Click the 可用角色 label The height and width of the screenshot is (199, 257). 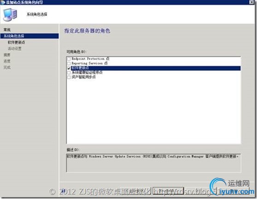(x=76, y=52)
